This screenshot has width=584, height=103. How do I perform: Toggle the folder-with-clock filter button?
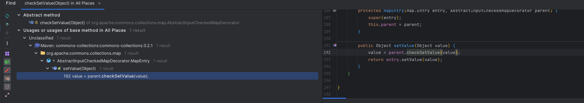[7, 79]
